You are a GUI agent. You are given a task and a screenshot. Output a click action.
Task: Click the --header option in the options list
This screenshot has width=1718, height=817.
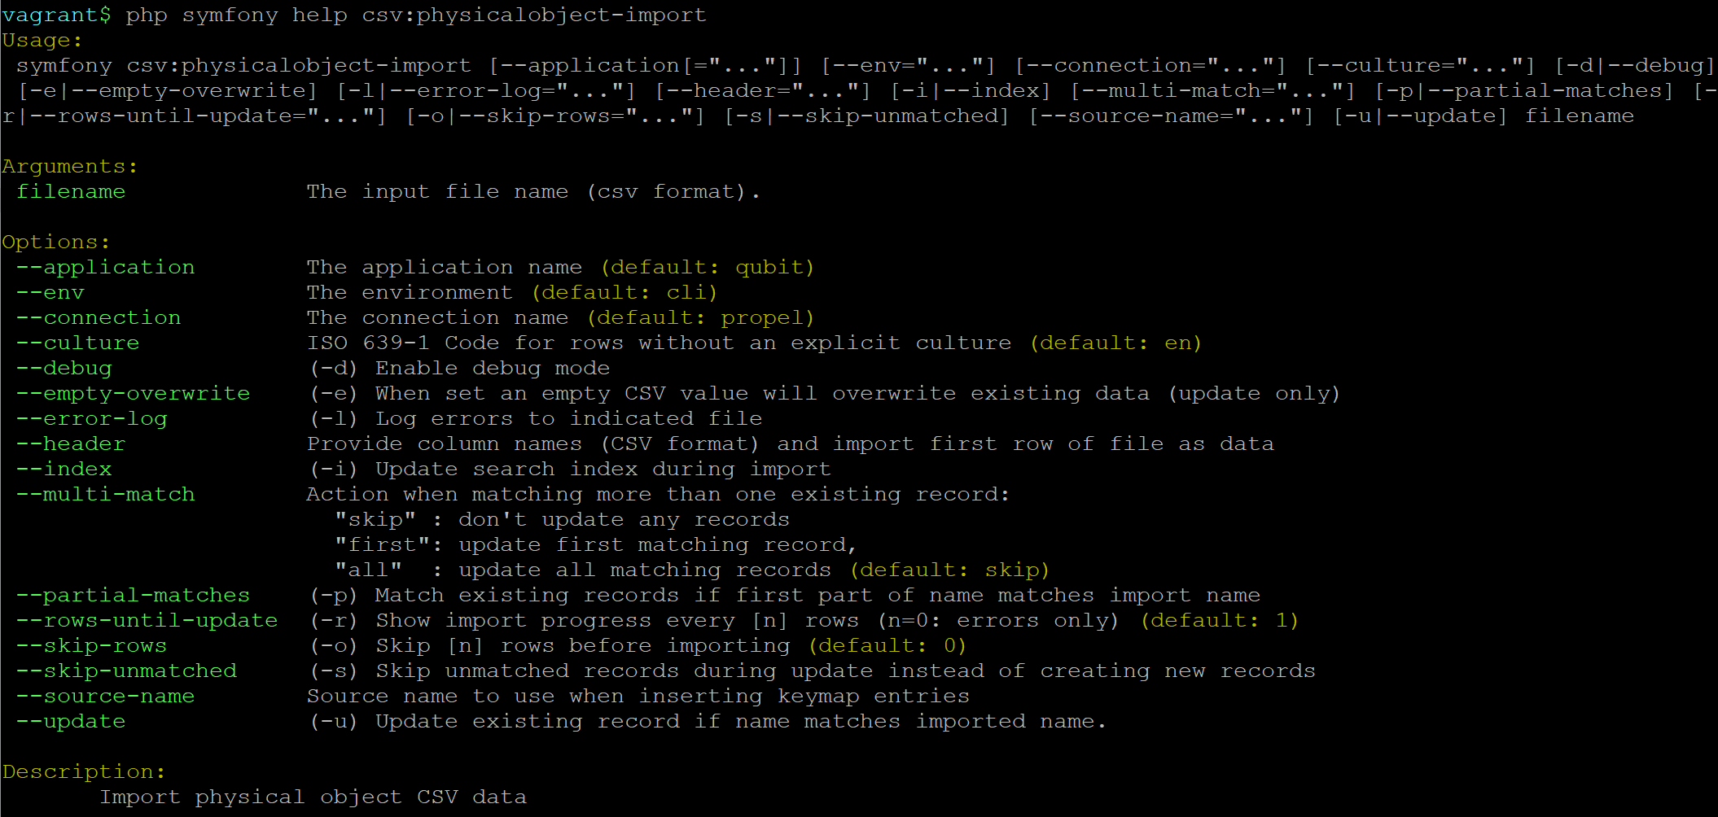(x=71, y=444)
